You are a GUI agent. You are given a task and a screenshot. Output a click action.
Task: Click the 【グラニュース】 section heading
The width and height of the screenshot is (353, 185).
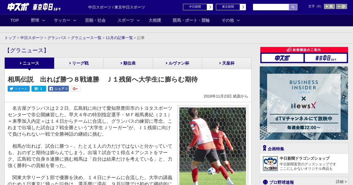[27, 51]
